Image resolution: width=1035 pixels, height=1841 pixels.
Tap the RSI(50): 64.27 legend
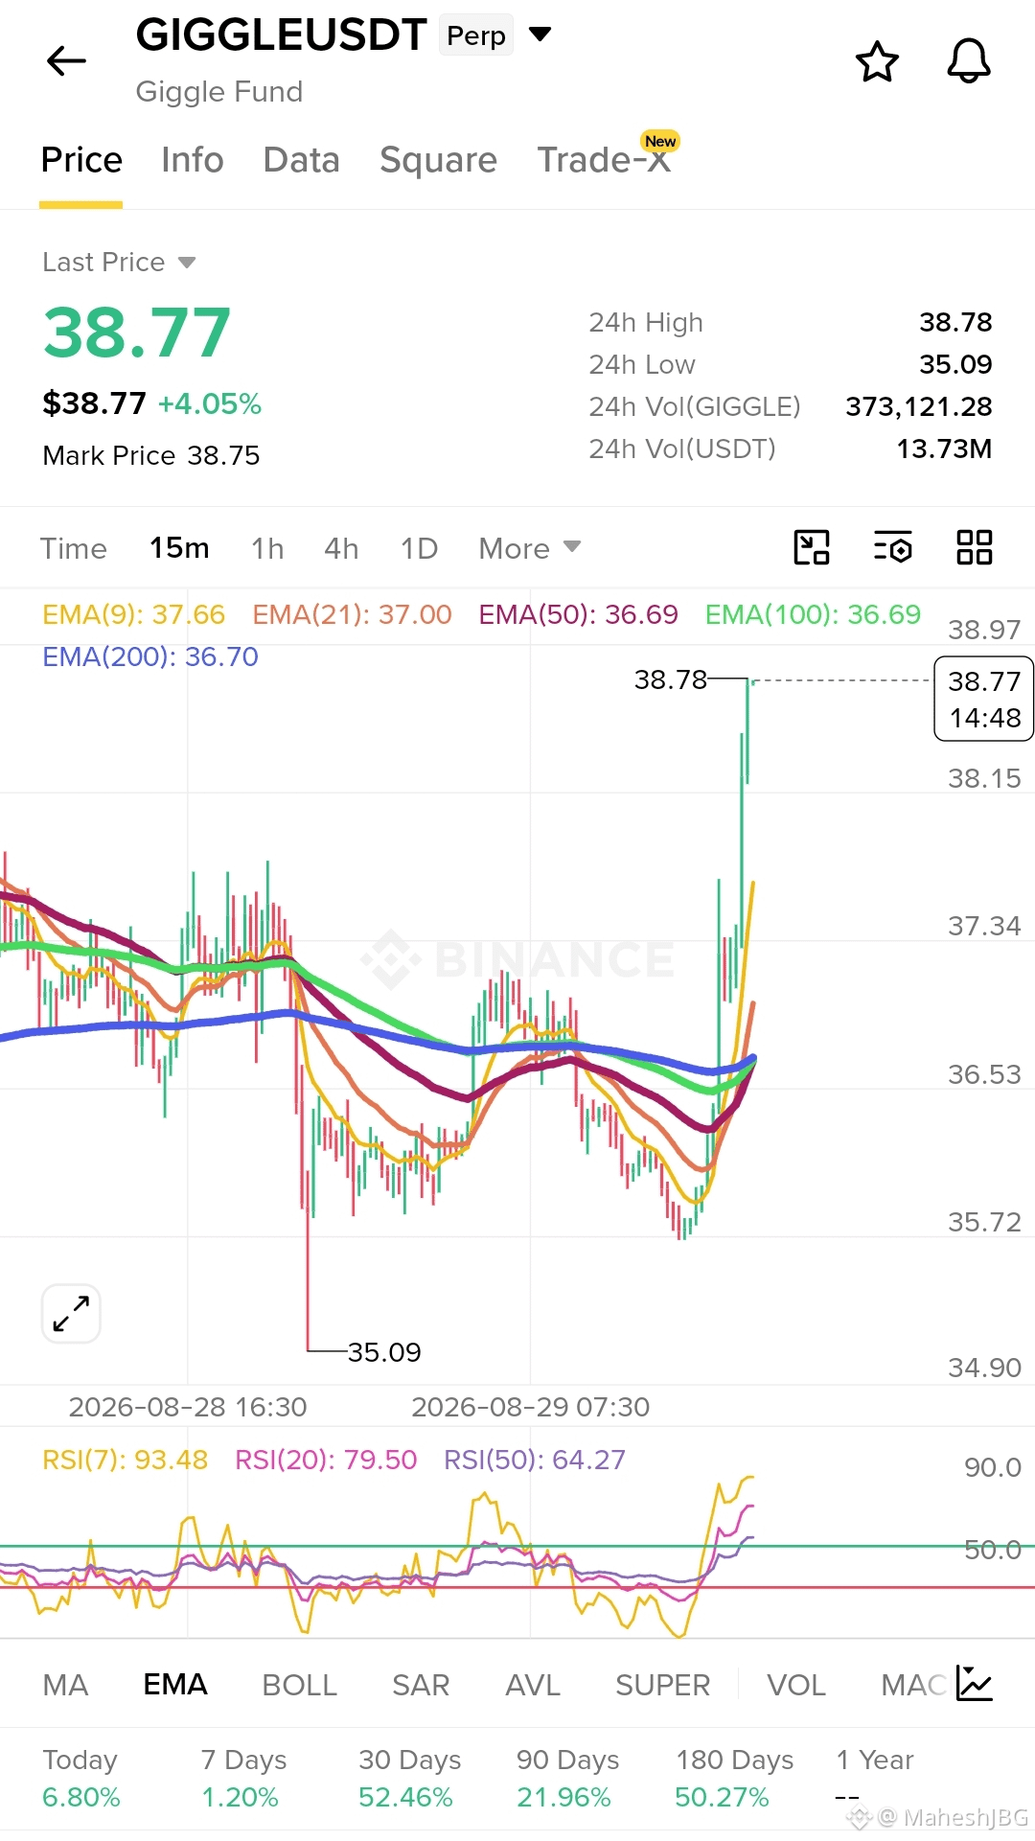pos(535,1460)
